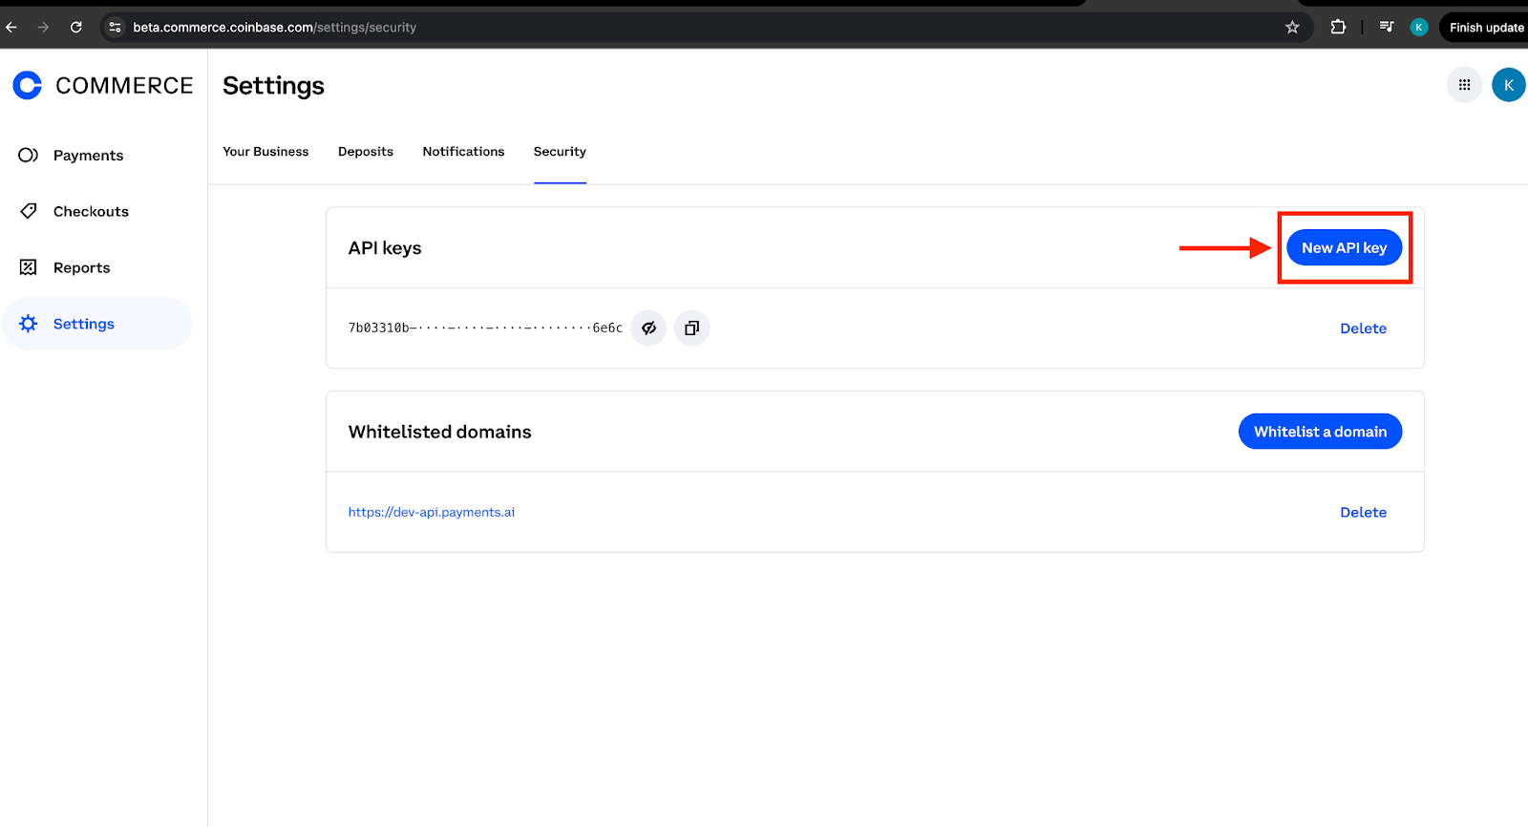The image size is (1528, 827).
Task: Click the browser address bar URL
Action: tap(274, 28)
